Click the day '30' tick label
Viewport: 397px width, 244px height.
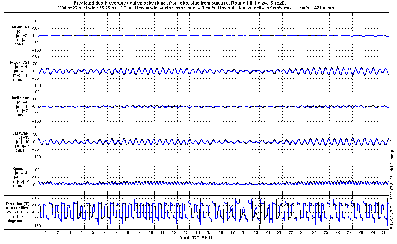tap(384, 233)
